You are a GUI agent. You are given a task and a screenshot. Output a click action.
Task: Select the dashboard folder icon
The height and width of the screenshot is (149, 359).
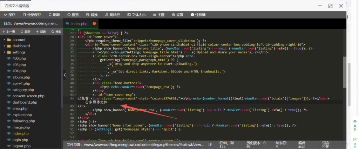(x=9, y=46)
